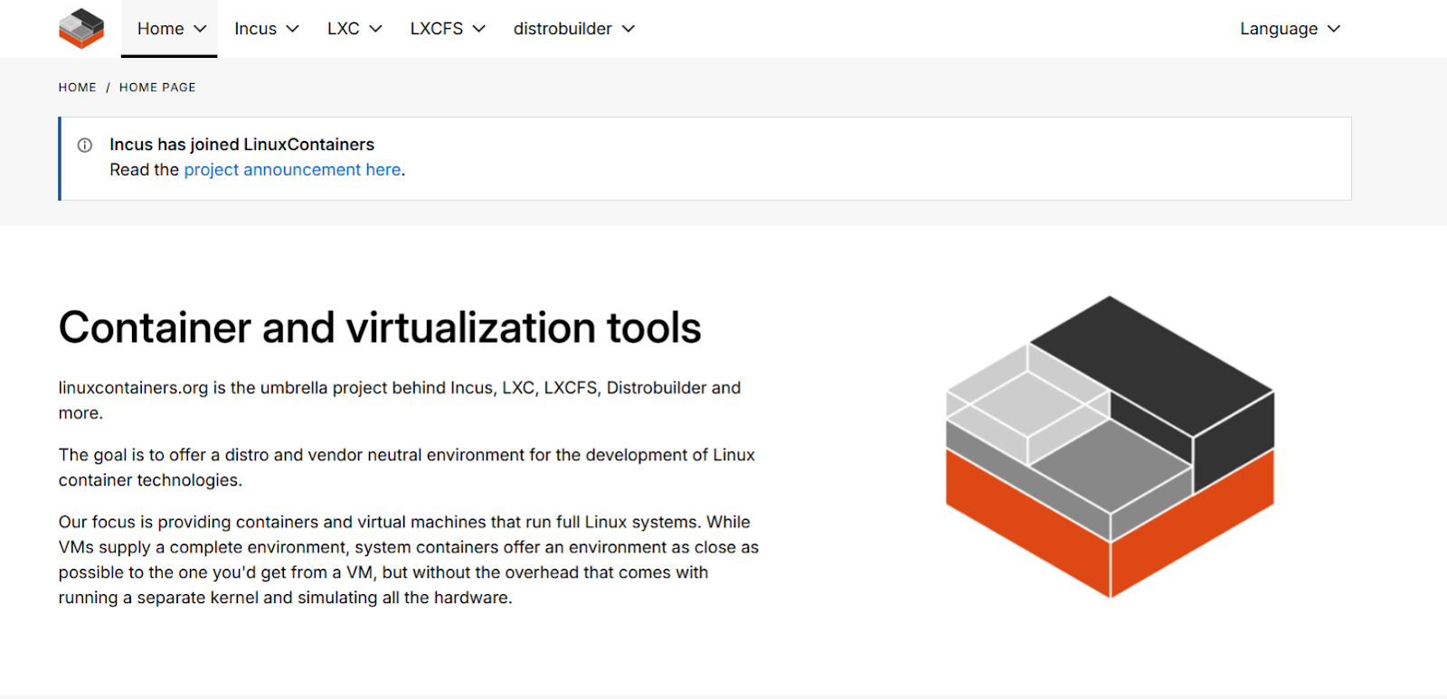Expand the chevron next to Incus
The height and width of the screenshot is (699, 1447).
tap(293, 29)
